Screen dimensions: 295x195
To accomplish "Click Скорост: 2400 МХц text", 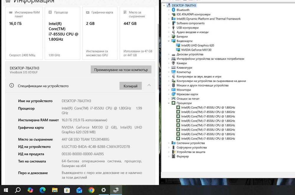I will click(x=22, y=55).
